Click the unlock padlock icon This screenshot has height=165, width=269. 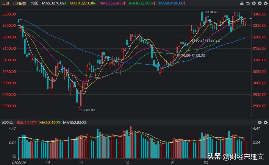(x=242, y=3)
